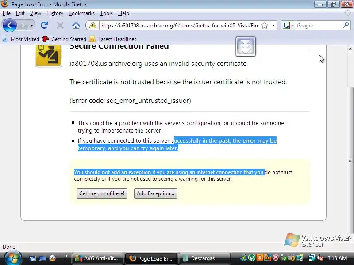Click the Stop loading X button

click(60, 26)
